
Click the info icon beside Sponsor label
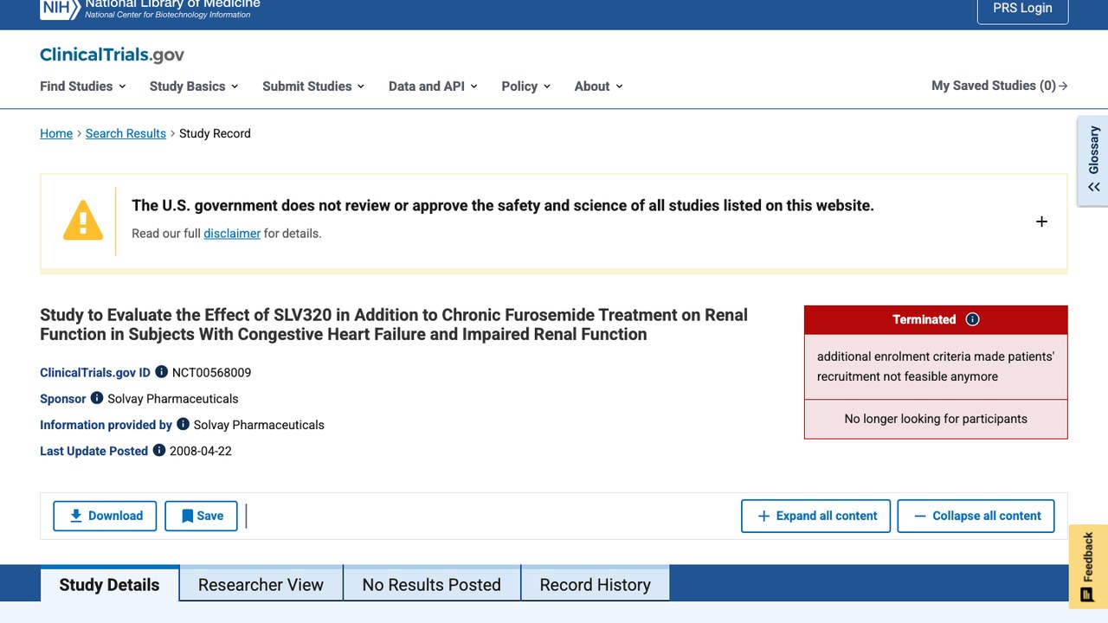[x=97, y=398]
